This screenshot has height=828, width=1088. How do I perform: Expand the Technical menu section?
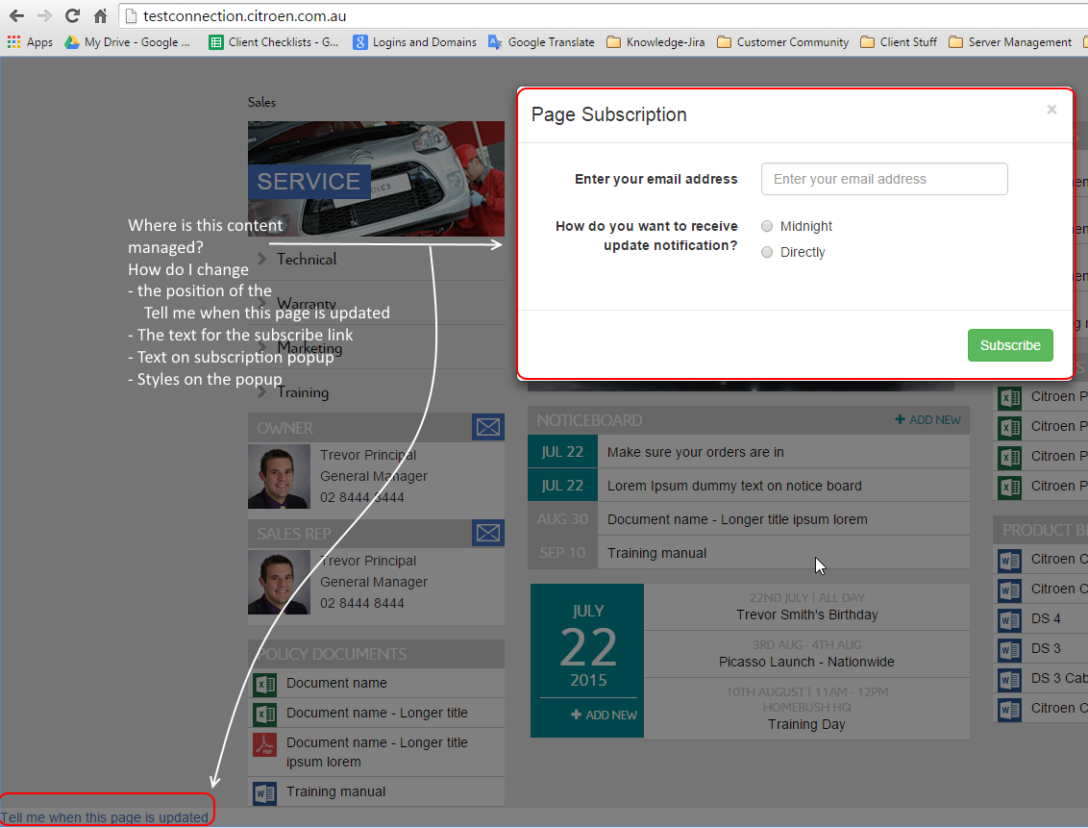[x=307, y=259]
